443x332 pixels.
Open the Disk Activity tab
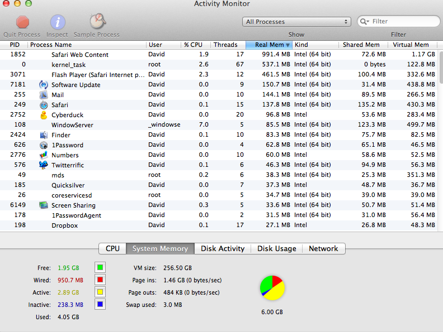point(223,248)
